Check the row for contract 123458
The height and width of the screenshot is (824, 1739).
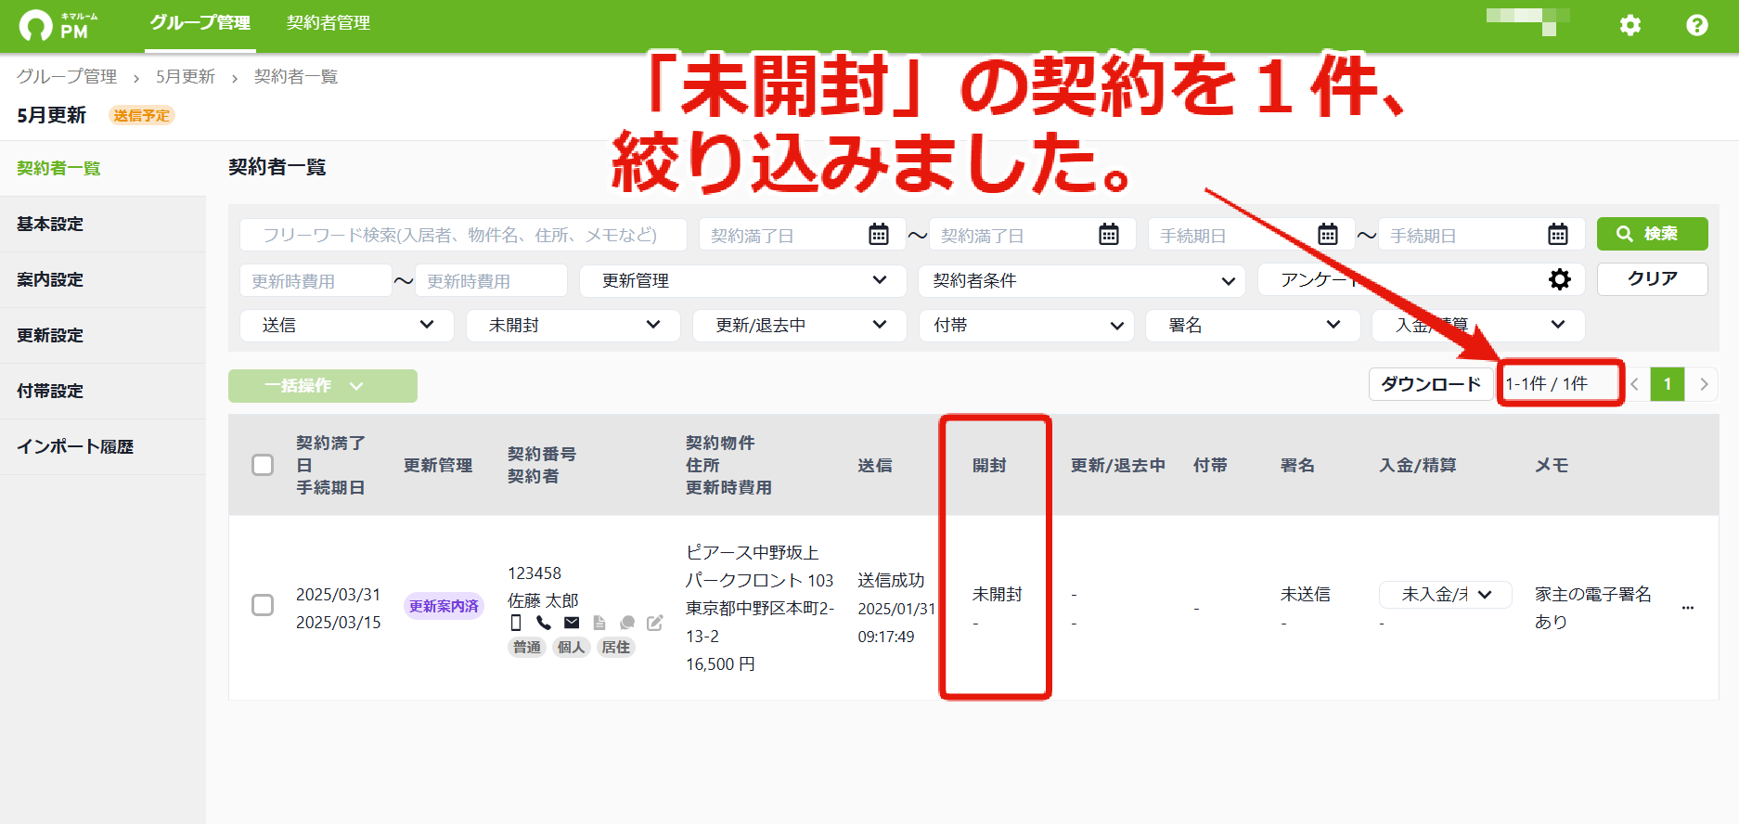click(x=263, y=606)
